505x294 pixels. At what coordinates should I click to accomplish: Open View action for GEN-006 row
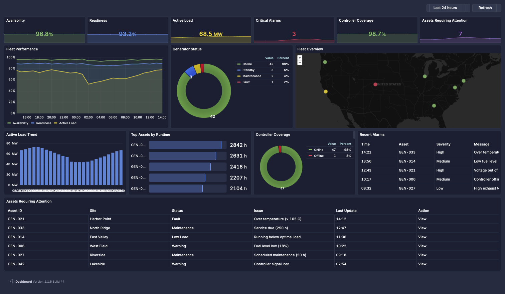click(422, 246)
